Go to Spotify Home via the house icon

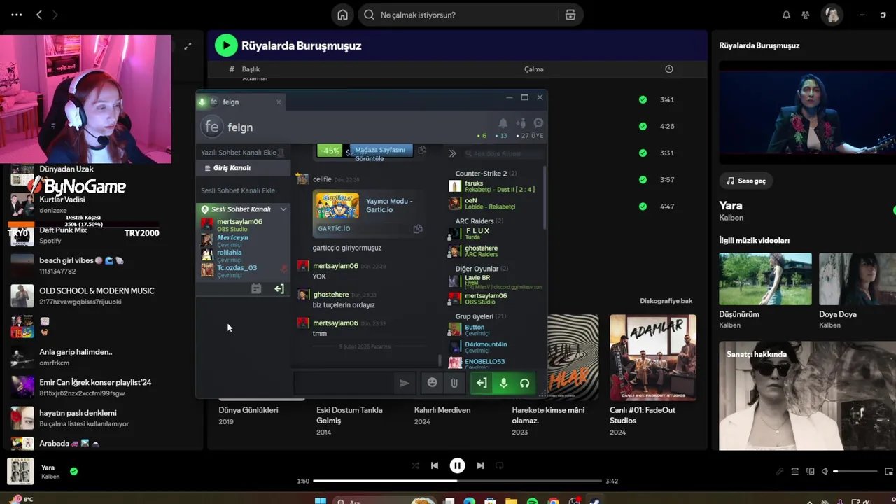tap(342, 15)
